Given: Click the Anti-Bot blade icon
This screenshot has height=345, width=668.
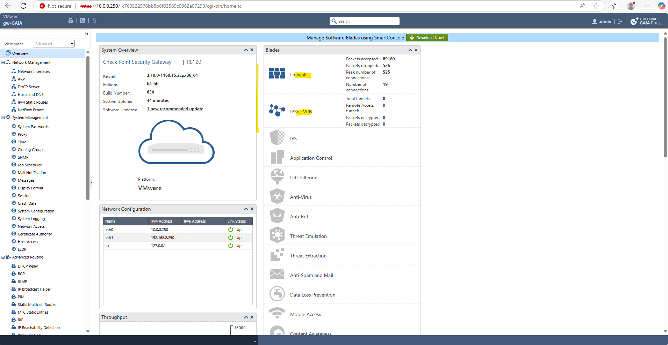Looking at the screenshot, I should tap(277, 216).
